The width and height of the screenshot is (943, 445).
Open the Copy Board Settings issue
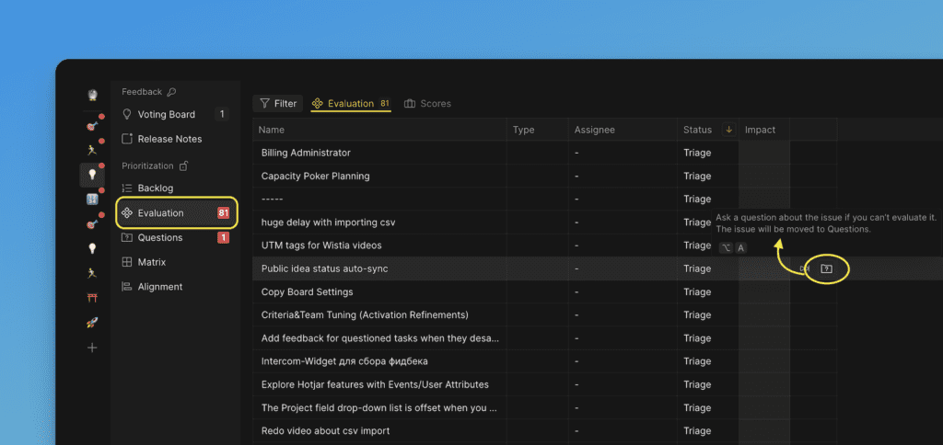click(x=307, y=291)
